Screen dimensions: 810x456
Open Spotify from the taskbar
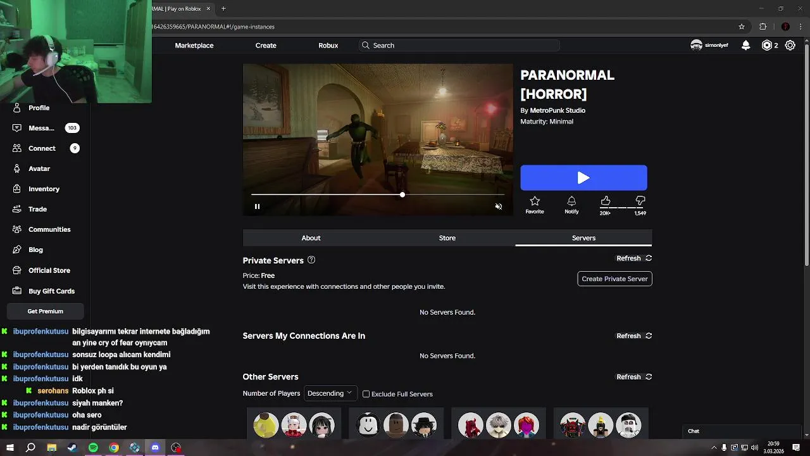pos(93,447)
